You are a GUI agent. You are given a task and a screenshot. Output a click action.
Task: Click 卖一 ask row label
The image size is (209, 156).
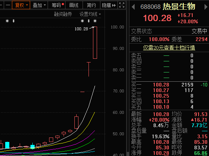[x=136, y=78]
